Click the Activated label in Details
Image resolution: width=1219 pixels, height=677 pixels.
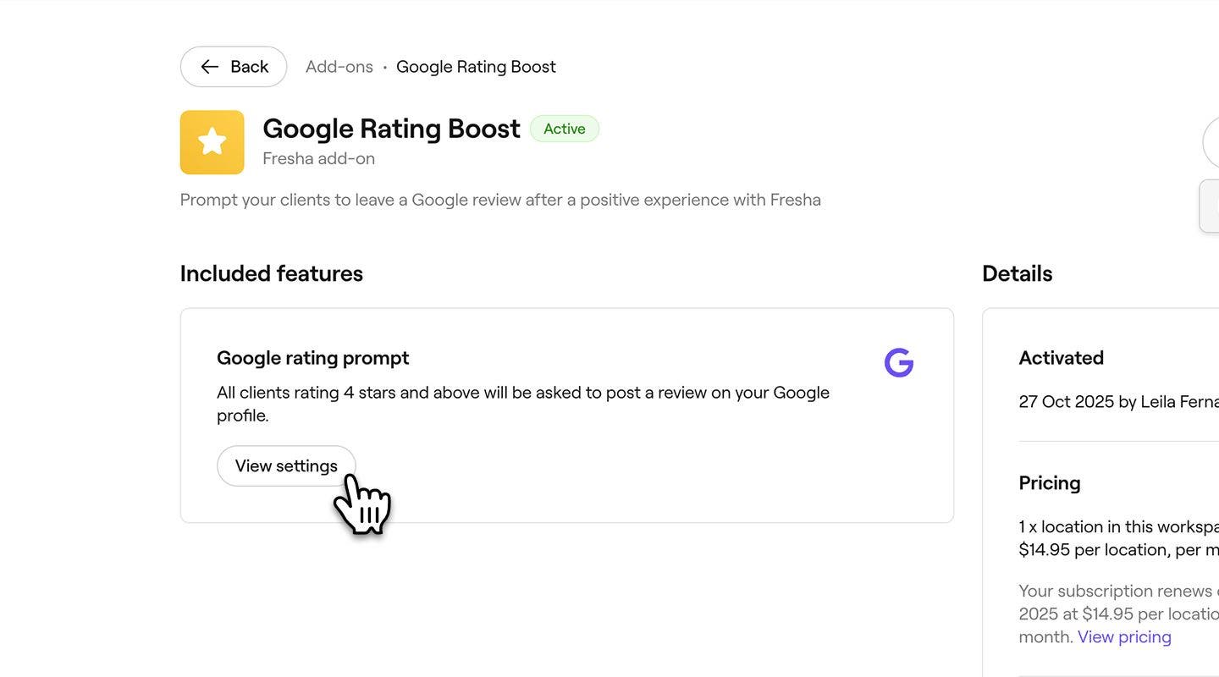pos(1061,358)
